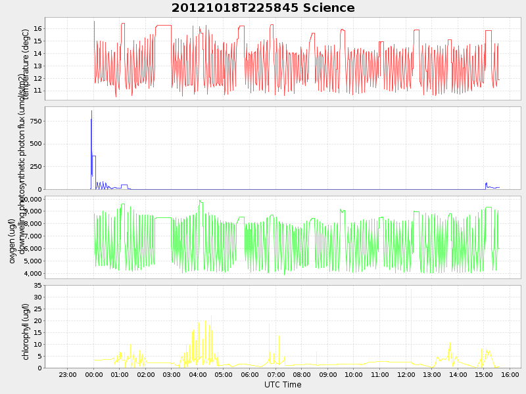
Task: Select the 05:00 time tick label
Action: coord(224,375)
